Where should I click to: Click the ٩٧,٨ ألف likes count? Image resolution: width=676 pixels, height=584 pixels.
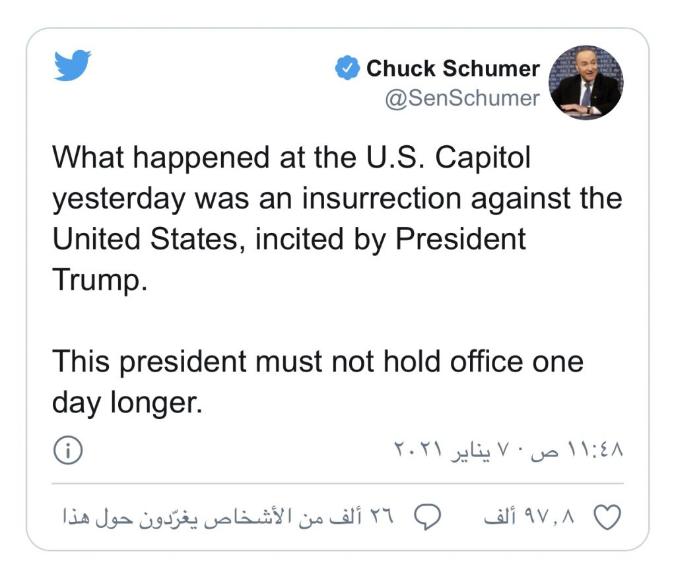click(x=530, y=517)
